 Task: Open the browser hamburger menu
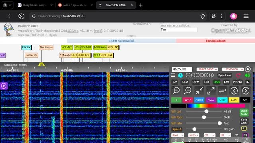pos(246,16)
